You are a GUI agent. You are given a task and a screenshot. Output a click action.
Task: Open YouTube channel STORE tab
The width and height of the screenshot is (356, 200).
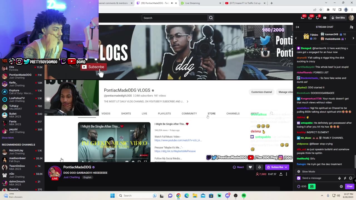click(211, 114)
